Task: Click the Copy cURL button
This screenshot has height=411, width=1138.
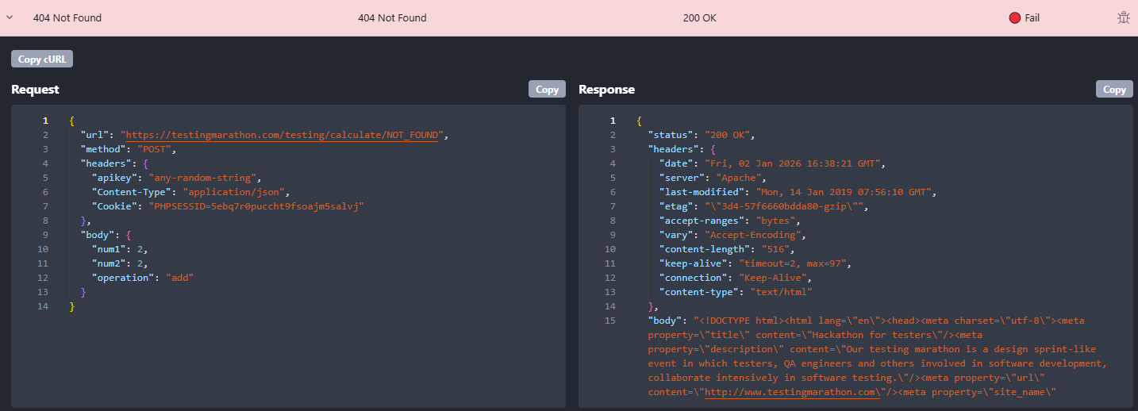Action: click(x=42, y=59)
